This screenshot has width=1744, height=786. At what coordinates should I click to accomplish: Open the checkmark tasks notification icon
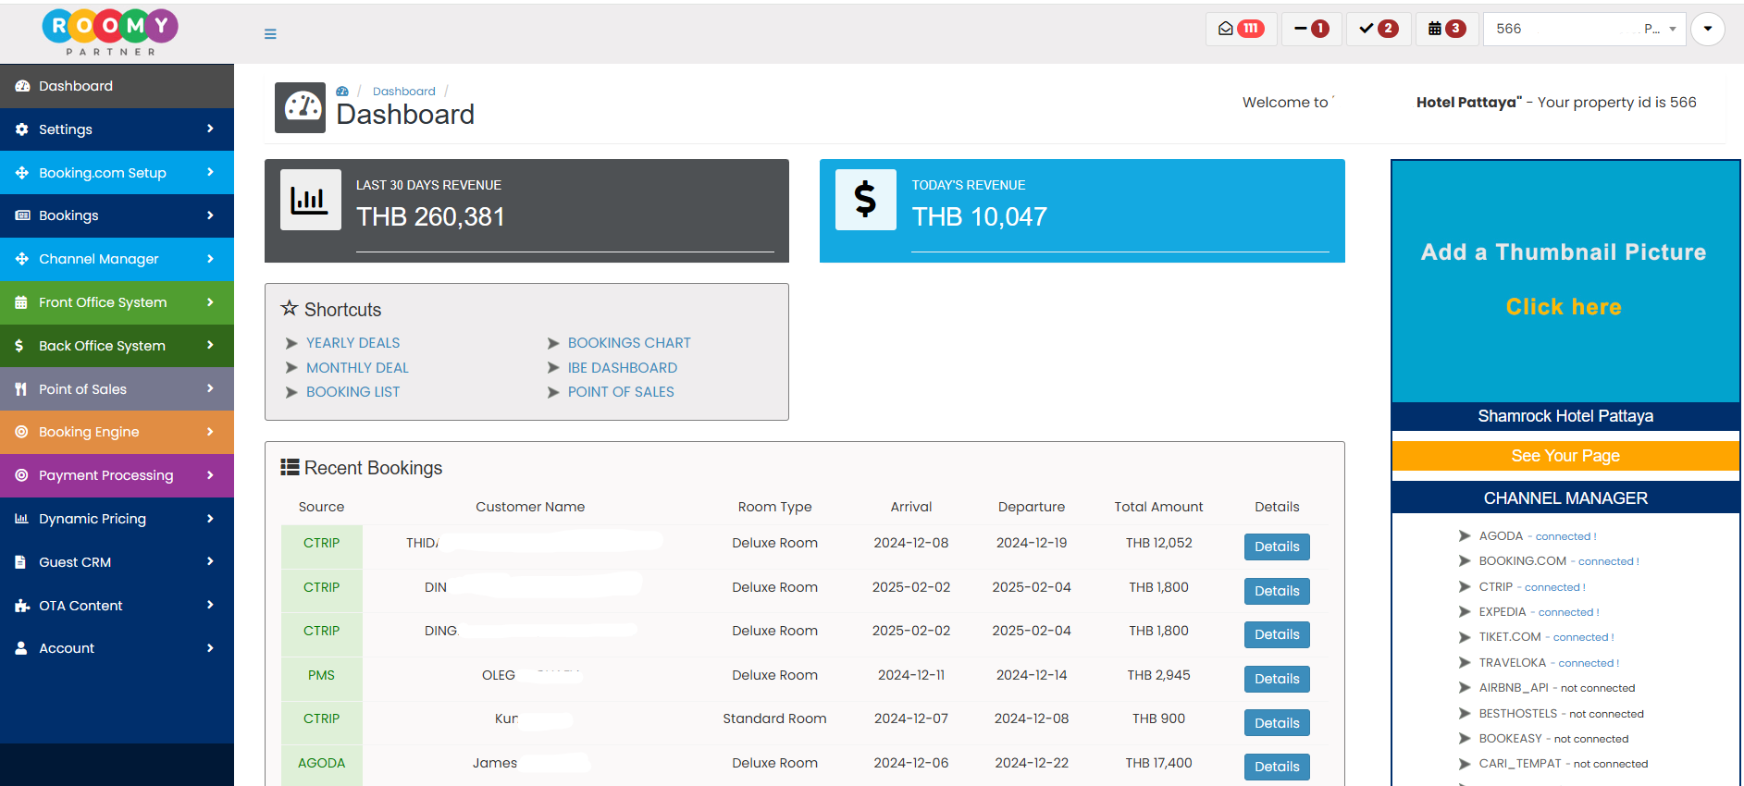[x=1378, y=29]
